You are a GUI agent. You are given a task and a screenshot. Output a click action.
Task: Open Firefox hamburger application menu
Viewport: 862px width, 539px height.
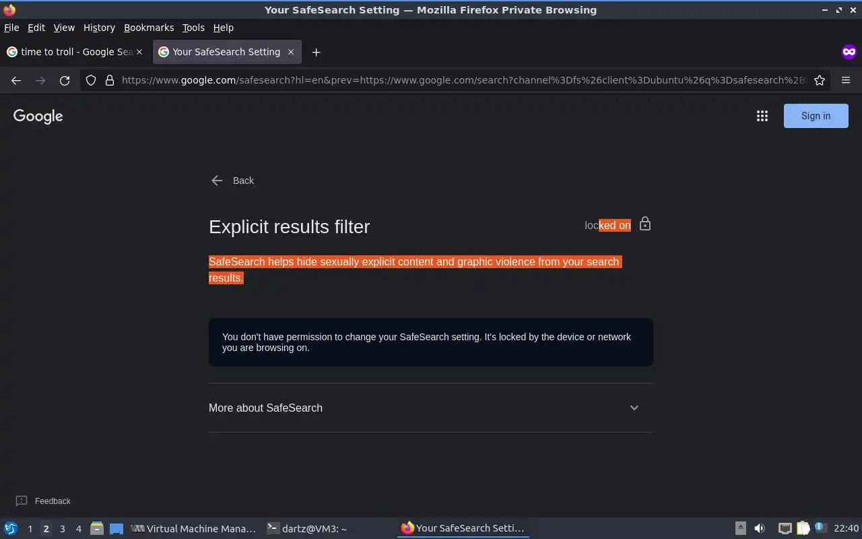pyautogui.click(x=846, y=80)
